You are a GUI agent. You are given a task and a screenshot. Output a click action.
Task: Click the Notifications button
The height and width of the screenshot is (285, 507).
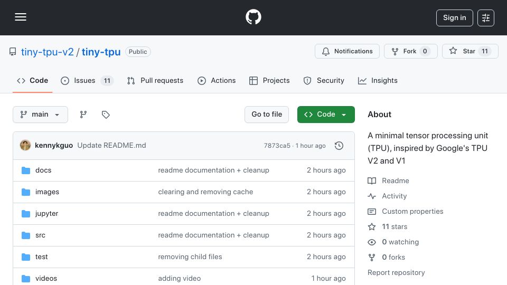pyautogui.click(x=348, y=51)
